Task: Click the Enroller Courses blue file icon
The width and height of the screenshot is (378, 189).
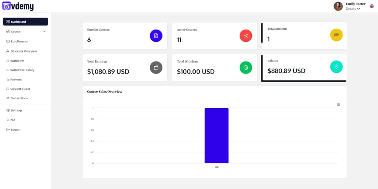Action: point(156,36)
